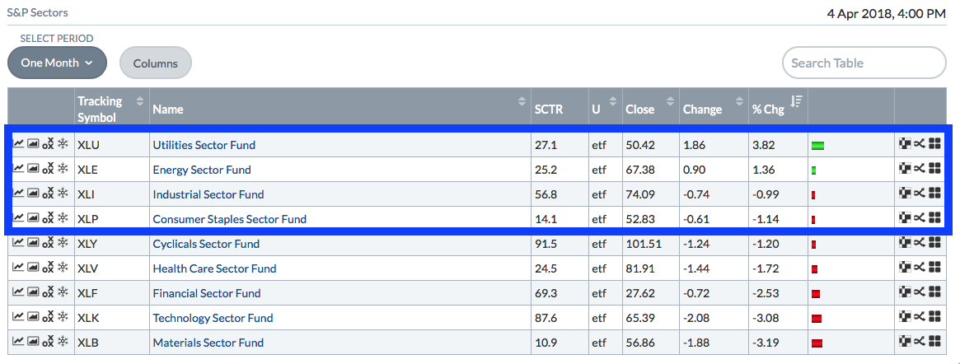960x364 pixels.
Task: Open the Seasonality snowflake icon for XLV
Action: click(63, 268)
